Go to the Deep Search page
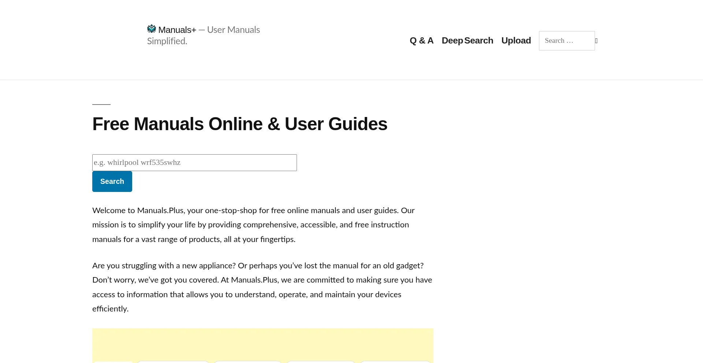This screenshot has width=703, height=363. [x=467, y=41]
